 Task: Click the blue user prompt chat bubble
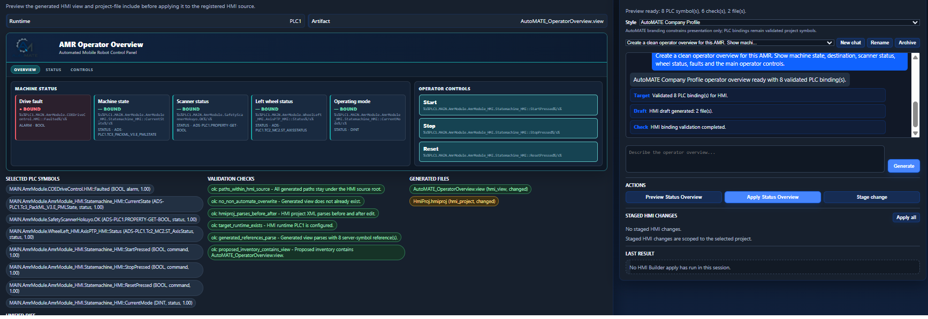pos(779,61)
